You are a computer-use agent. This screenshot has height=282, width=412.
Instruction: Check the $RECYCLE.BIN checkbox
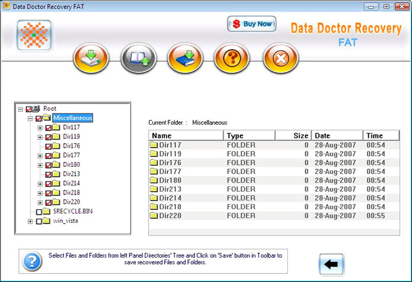[39, 212]
